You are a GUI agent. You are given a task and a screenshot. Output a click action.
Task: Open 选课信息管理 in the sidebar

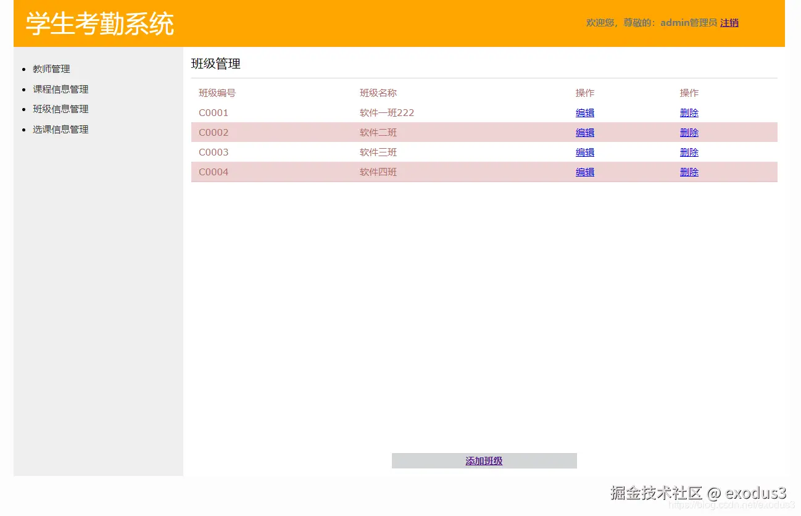60,129
